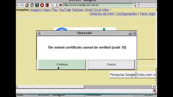Viewport: 173px width, 97px height.
Task: Click the horizontal scrollbar right arrow
Action: 154,87
